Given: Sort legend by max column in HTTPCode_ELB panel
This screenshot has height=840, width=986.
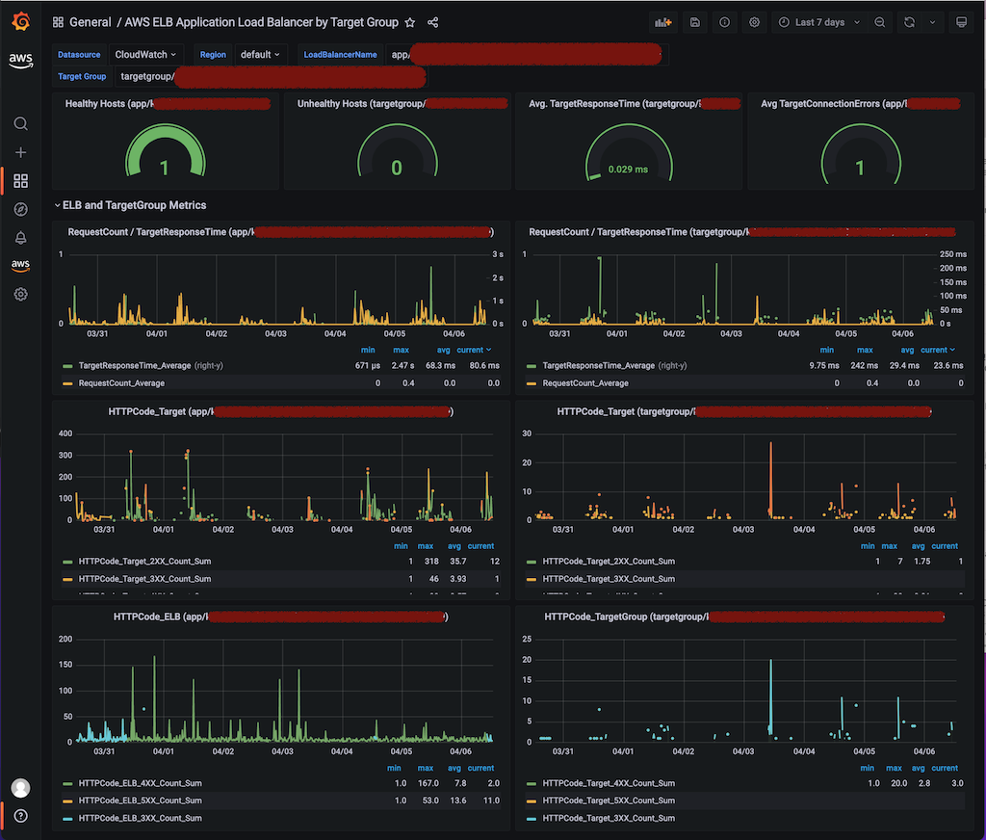Looking at the screenshot, I should click(425, 768).
